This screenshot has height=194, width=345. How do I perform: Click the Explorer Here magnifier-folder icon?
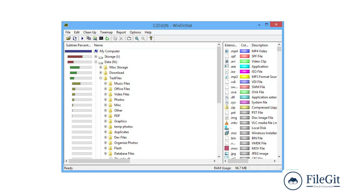click(95, 39)
